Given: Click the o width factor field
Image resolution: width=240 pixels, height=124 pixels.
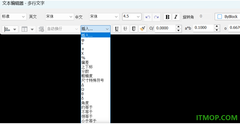Looking at the screenshot, I should [x=234, y=28].
